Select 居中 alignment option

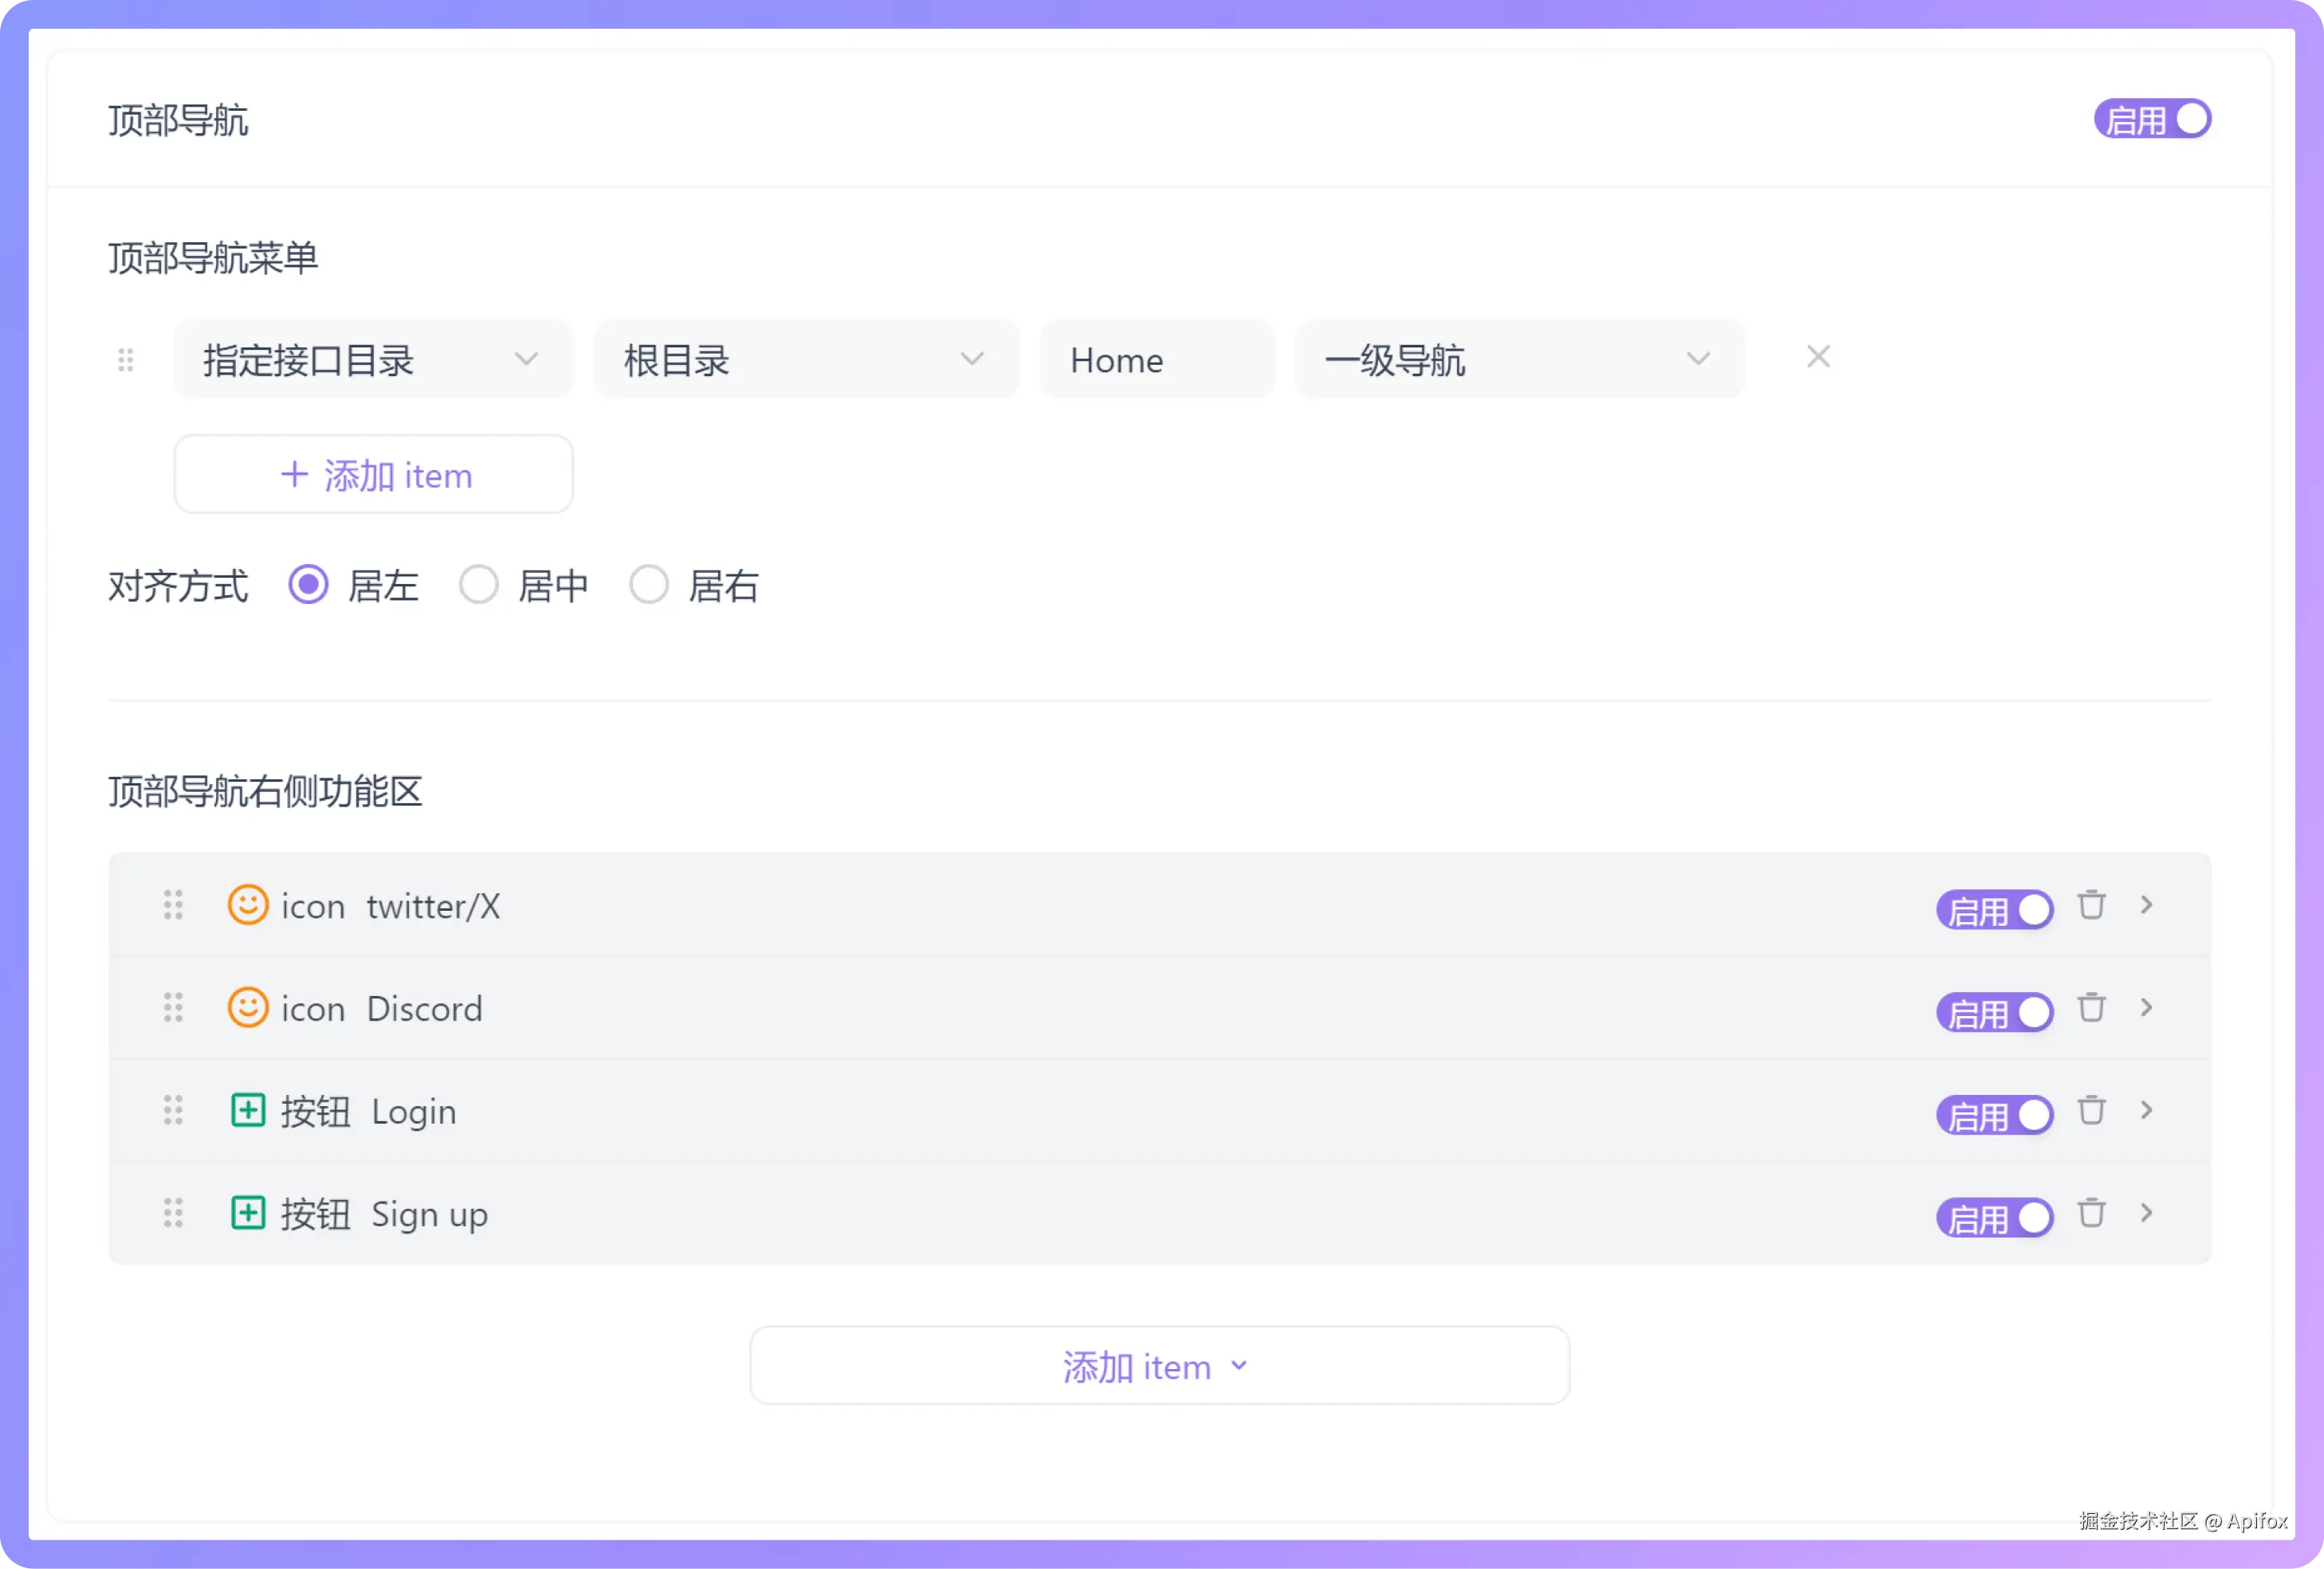(478, 585)
